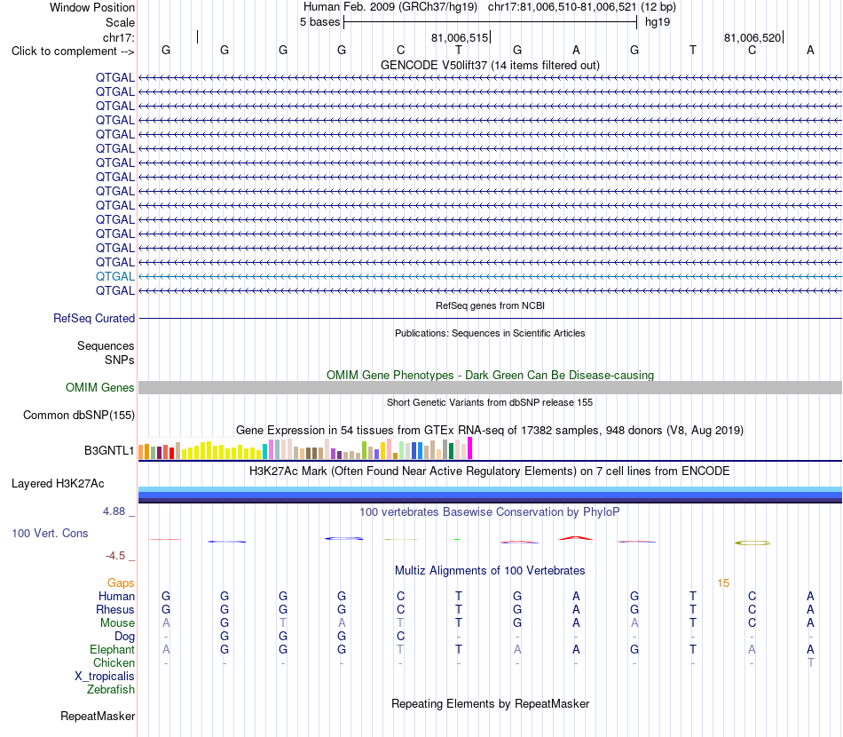Click the 'RefSeq genes from NCBI' track title
This screenshot has width=843, height=737.
[x=490, y=305]
